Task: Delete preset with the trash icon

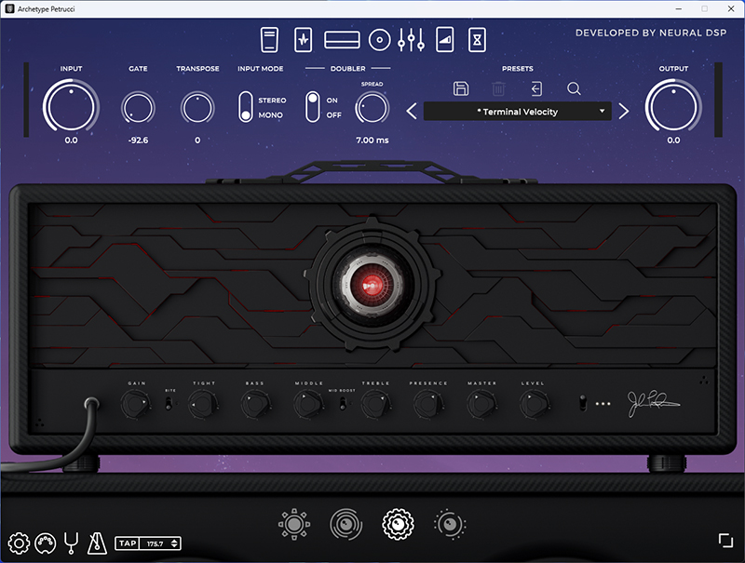Action: click(498, 88)
